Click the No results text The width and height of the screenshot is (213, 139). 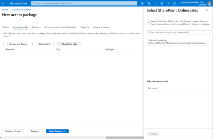pos(153,88)
